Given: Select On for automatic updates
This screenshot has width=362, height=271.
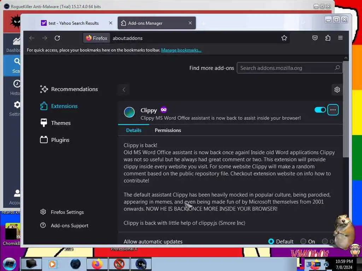Looking at the screenshot, I should point(303,241).
